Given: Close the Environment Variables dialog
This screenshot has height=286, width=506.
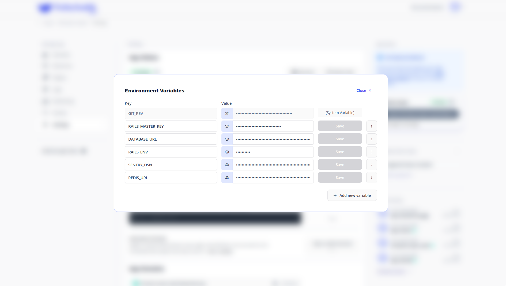Looking at the screenshot, I should tap(364, 91).
